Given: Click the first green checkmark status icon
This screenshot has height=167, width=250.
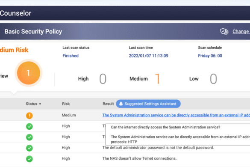Looking at the screenshot, I should click(29, 126).
